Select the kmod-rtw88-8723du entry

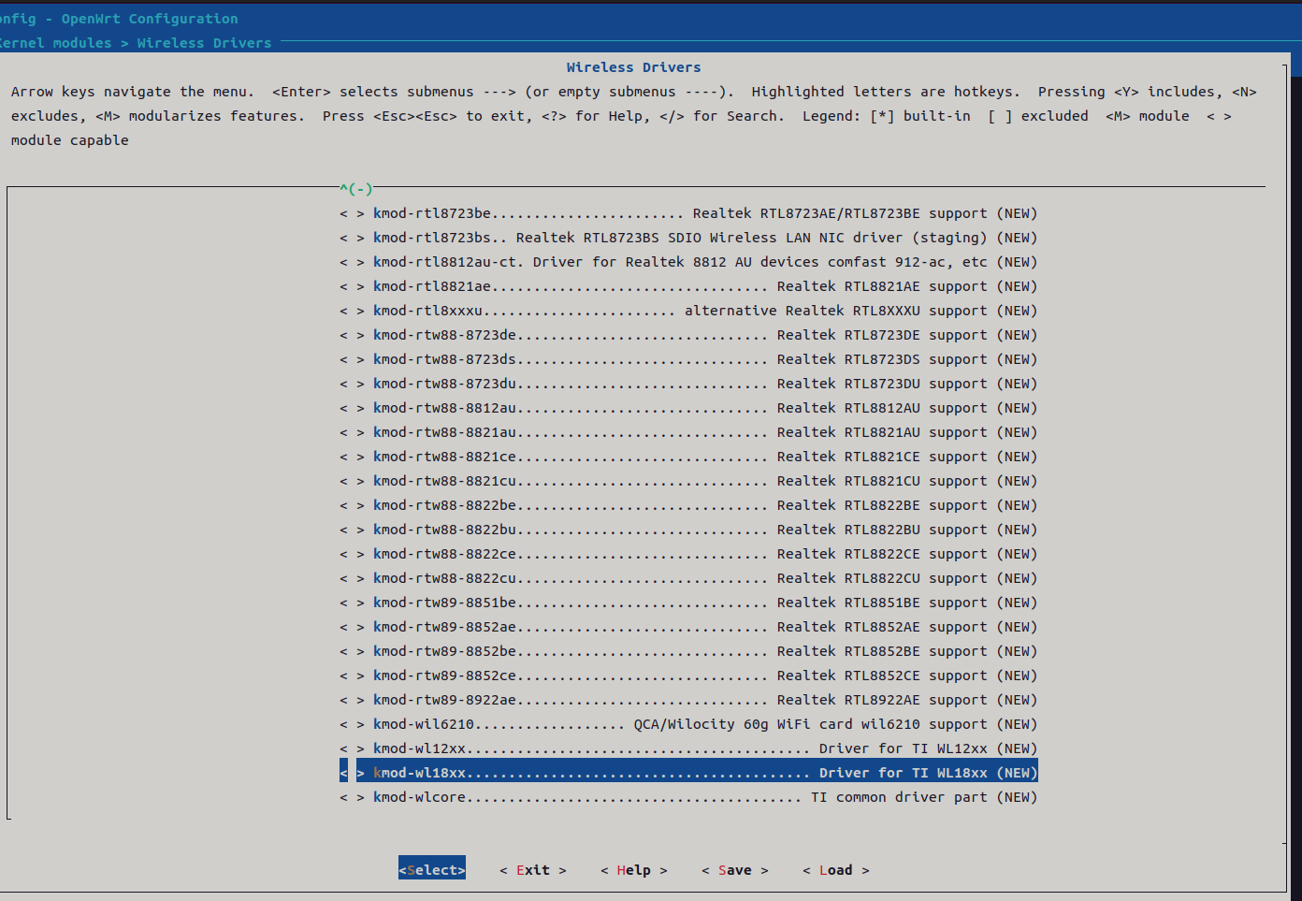point(688,384)
